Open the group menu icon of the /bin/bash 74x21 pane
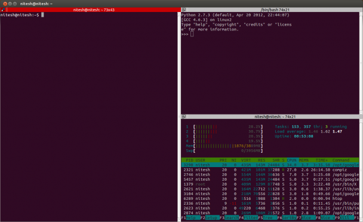 point(183,10)
